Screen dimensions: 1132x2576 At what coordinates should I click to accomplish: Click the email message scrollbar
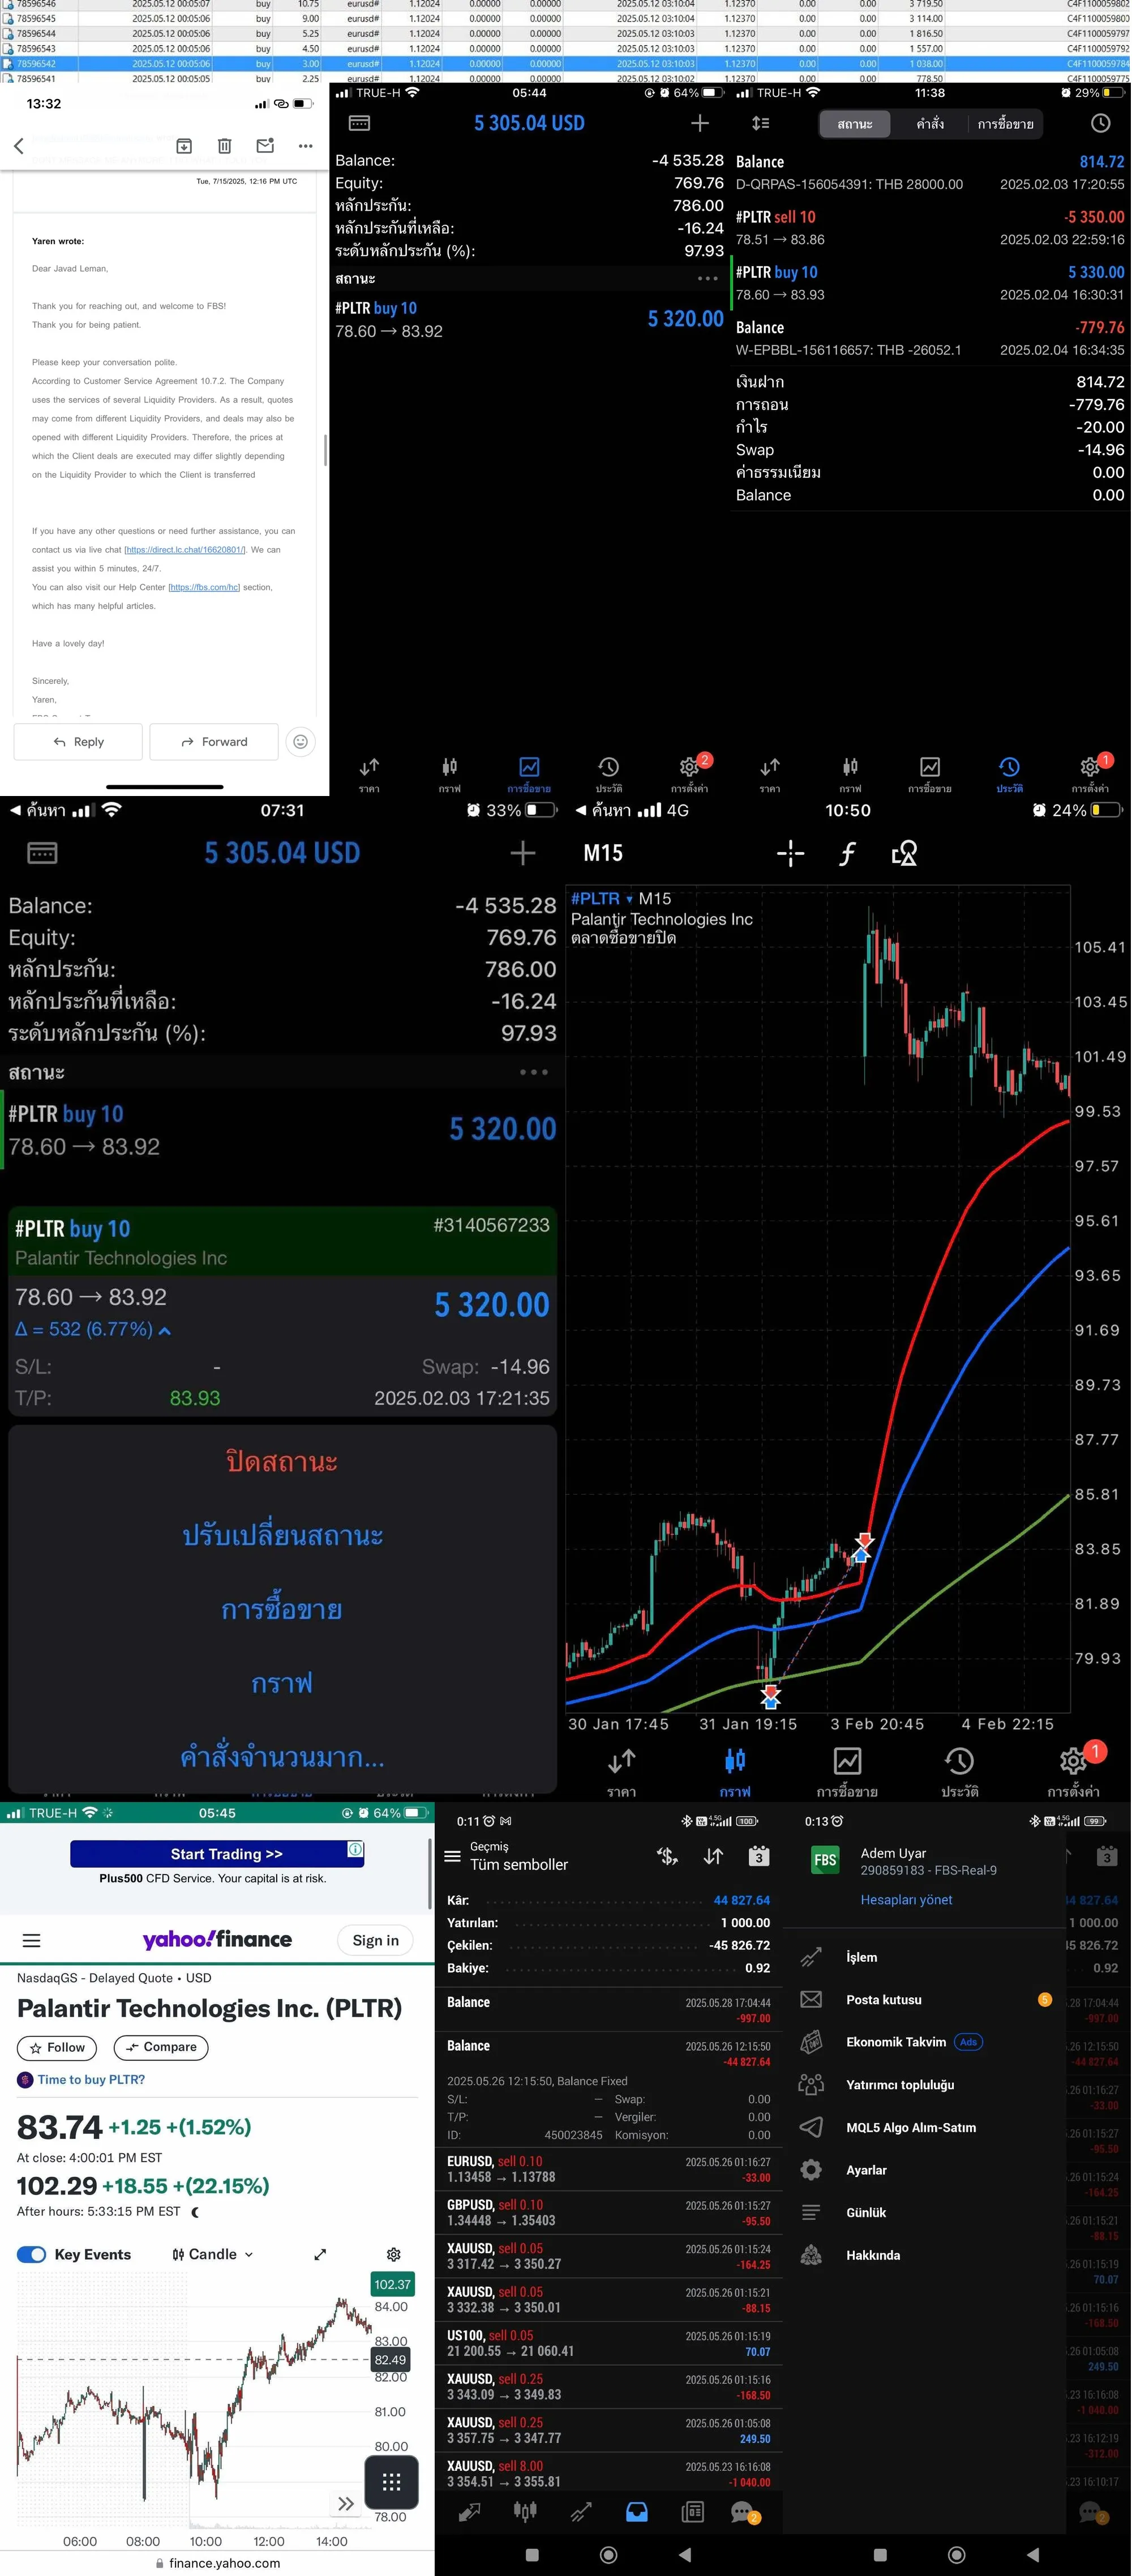click(x=325, y=450)
